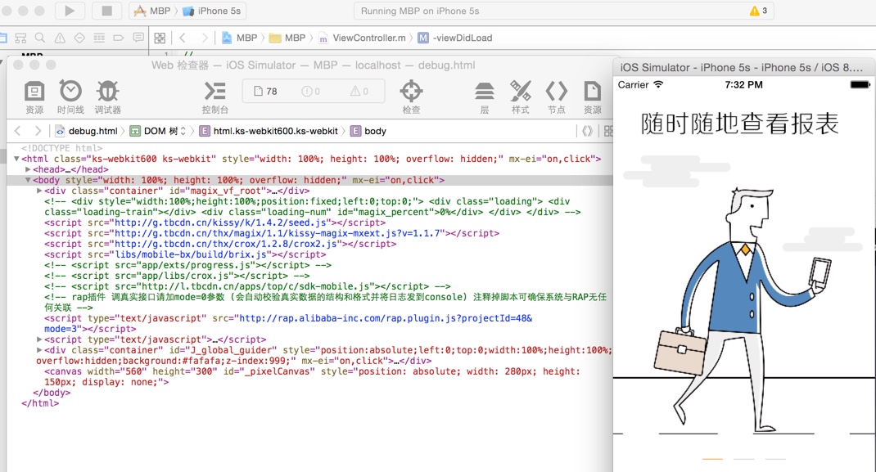Select body breadcrumb element

368,131
